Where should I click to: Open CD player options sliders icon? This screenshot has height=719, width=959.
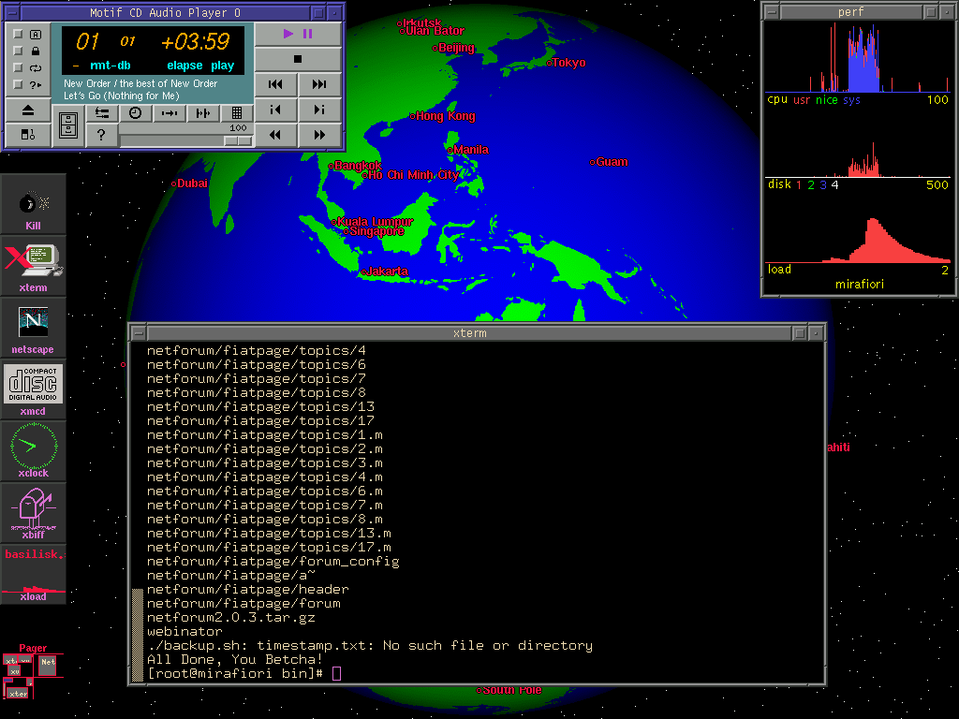point(101,113)
